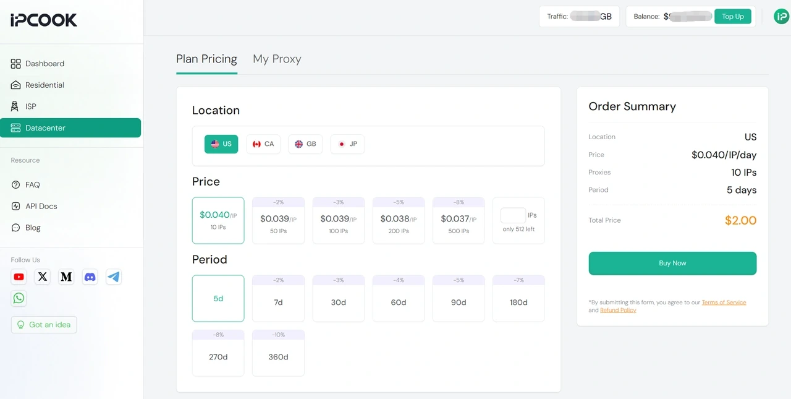Open the X social media link
This screenshot has width=791, height=399.
[42, 277]
